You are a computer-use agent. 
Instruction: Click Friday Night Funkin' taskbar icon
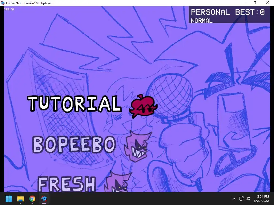click(x=44, y=199)
